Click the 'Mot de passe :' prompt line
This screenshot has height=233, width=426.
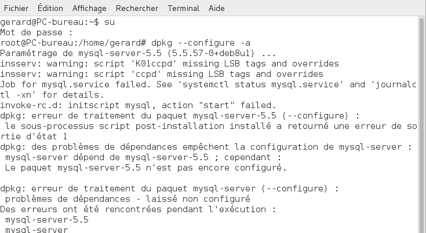click(x=37, y=32)
